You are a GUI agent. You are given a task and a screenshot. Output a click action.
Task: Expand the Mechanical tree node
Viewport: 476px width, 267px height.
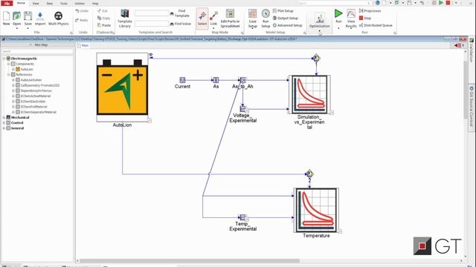(x=4, y=117)
